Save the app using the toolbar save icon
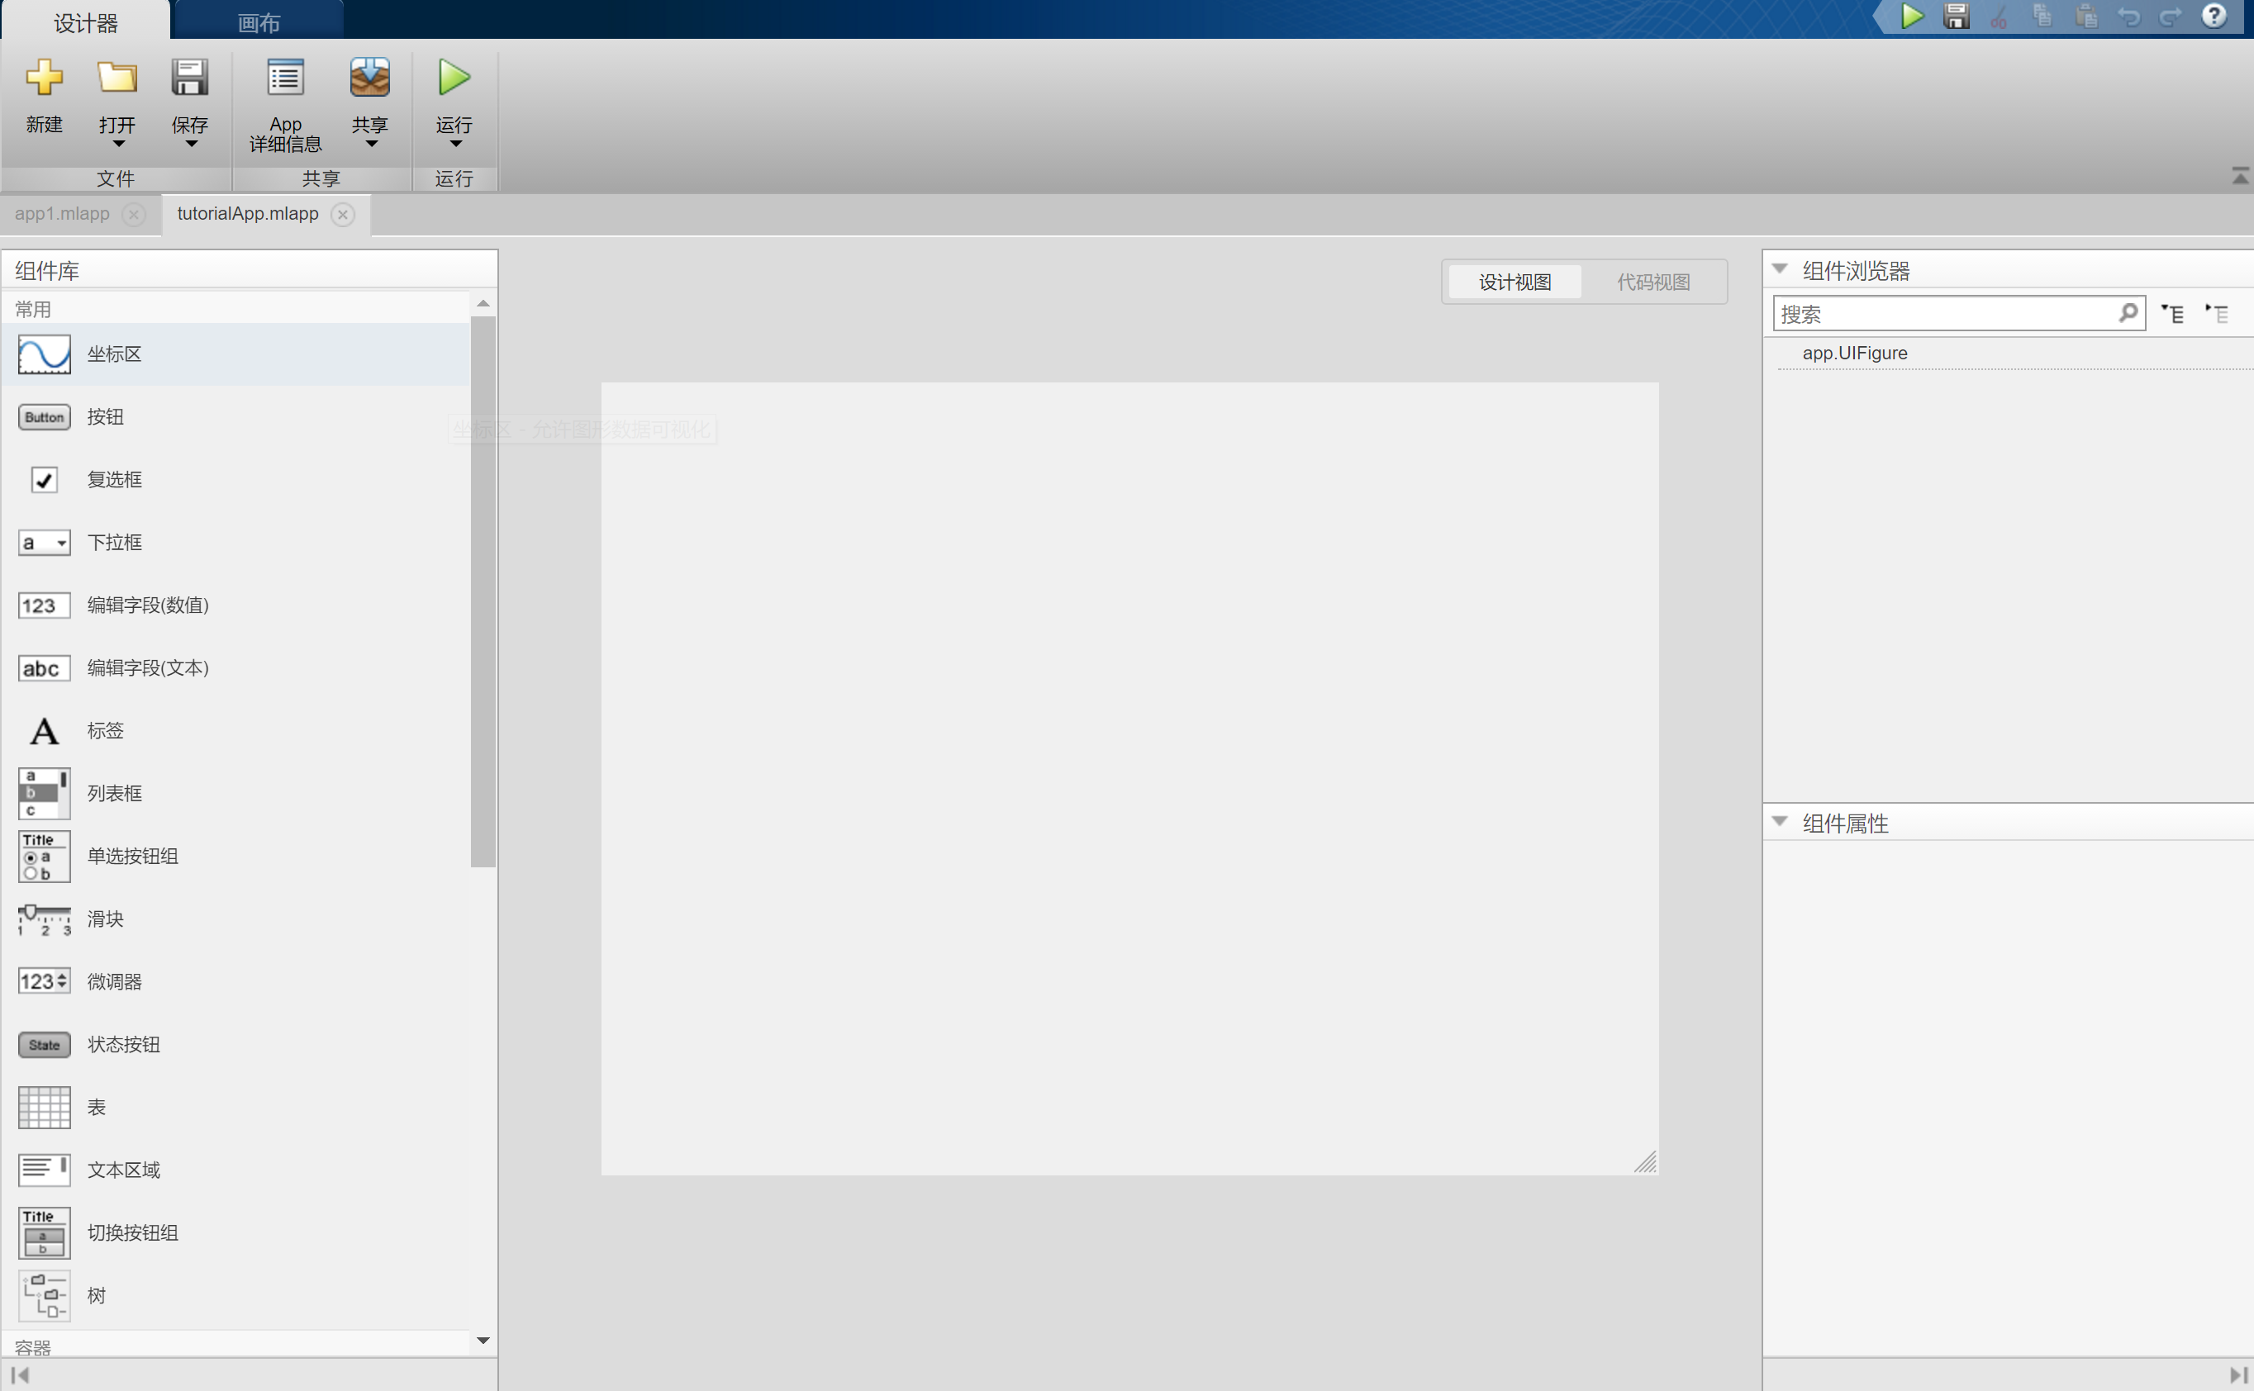This screenshot has height=1391, width=2254. 1956,16
